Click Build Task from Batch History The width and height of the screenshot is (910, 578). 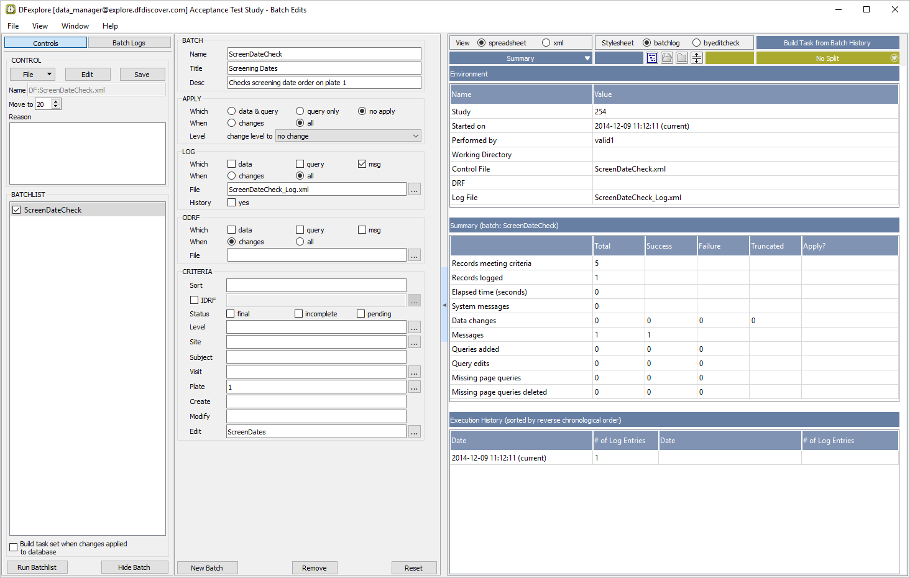[827, 43]
